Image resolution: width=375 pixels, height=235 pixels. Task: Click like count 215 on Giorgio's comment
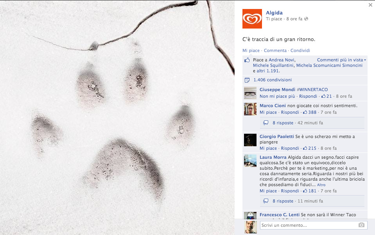[309, 148]
